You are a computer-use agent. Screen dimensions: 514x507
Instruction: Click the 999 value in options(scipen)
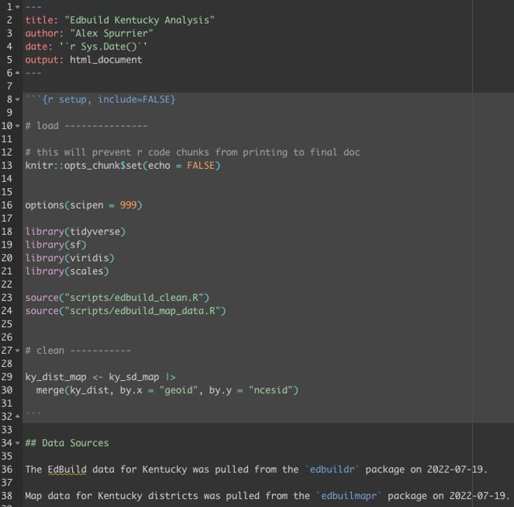(x=128, y=206)
